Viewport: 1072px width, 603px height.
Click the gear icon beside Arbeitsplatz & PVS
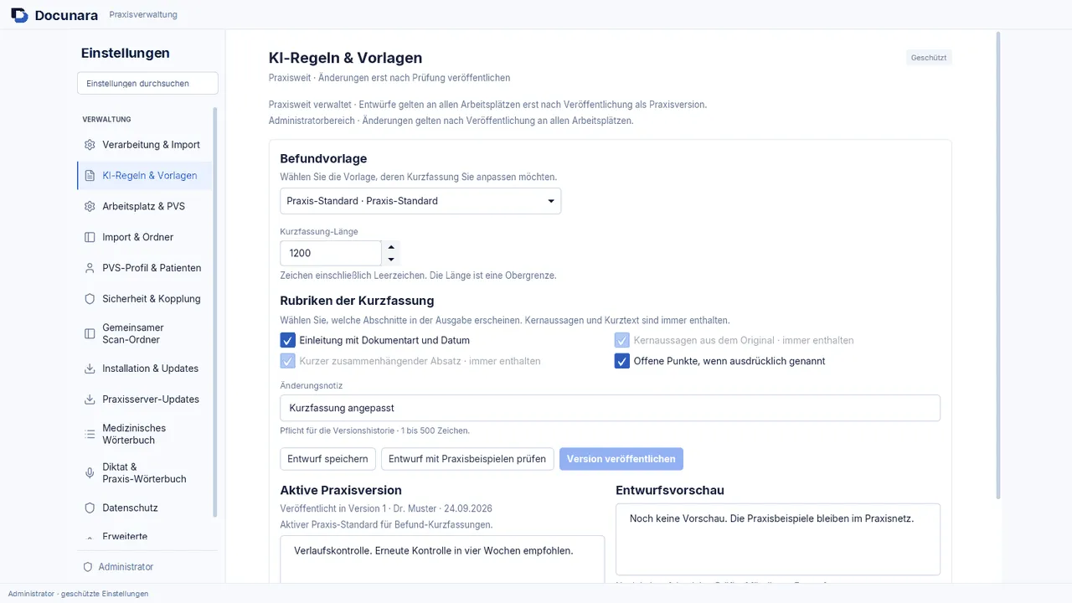(x=90, y=207)
